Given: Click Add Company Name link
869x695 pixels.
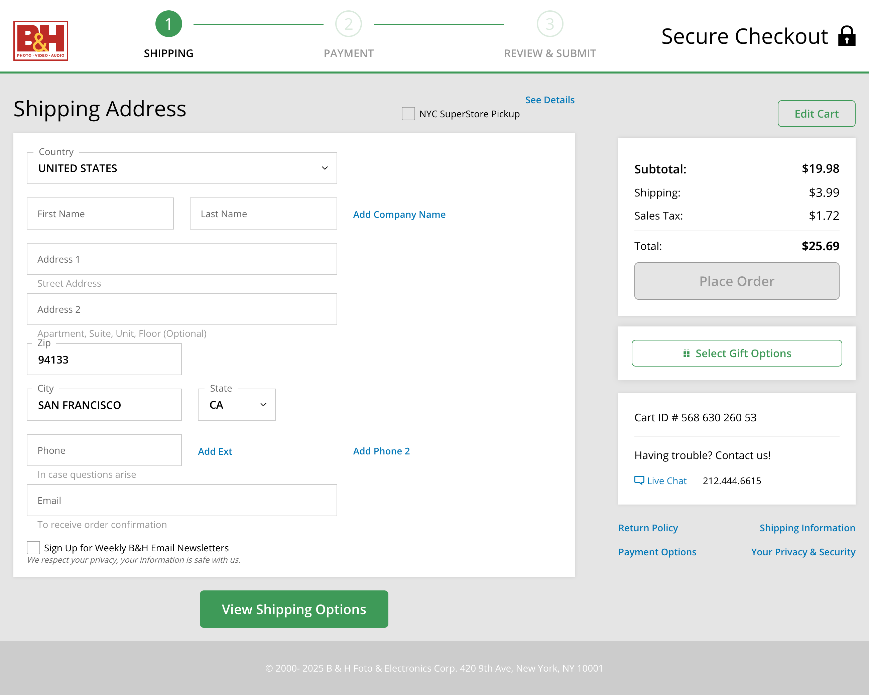Looking at the screenshot, I should [399, 214].
